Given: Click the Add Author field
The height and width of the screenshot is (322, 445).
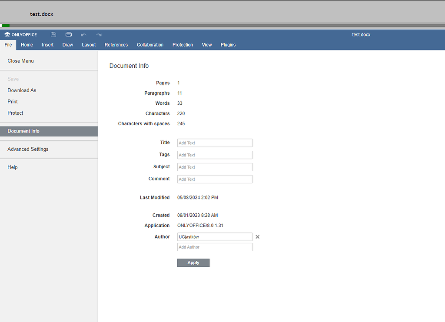Looking at the screenshot, I should click(215, 247).
